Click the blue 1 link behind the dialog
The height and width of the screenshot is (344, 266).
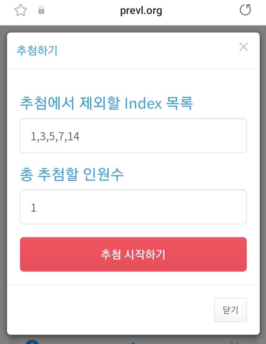point(133,343)
